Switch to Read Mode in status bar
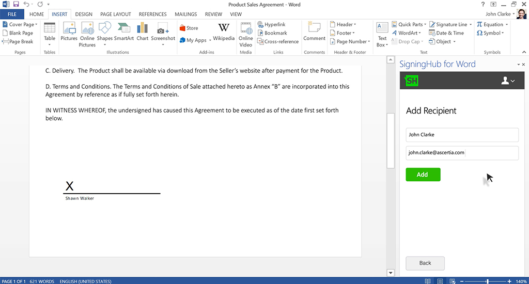Image resolution: width=529 pixels, height=284 pixels. click(x=427, y=281)
